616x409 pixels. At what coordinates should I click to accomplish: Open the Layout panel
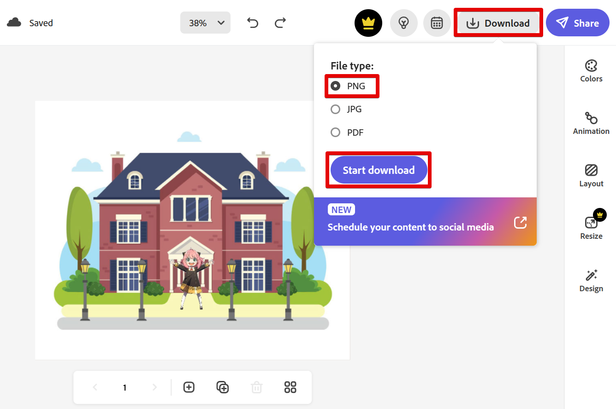coord(591,176)
